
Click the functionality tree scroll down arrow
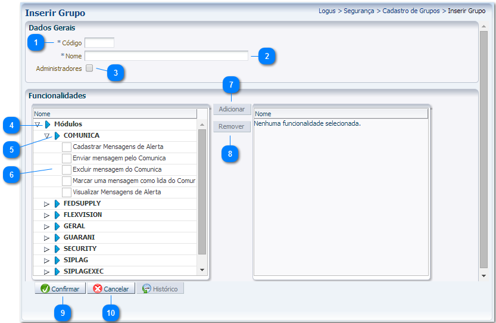202,270
